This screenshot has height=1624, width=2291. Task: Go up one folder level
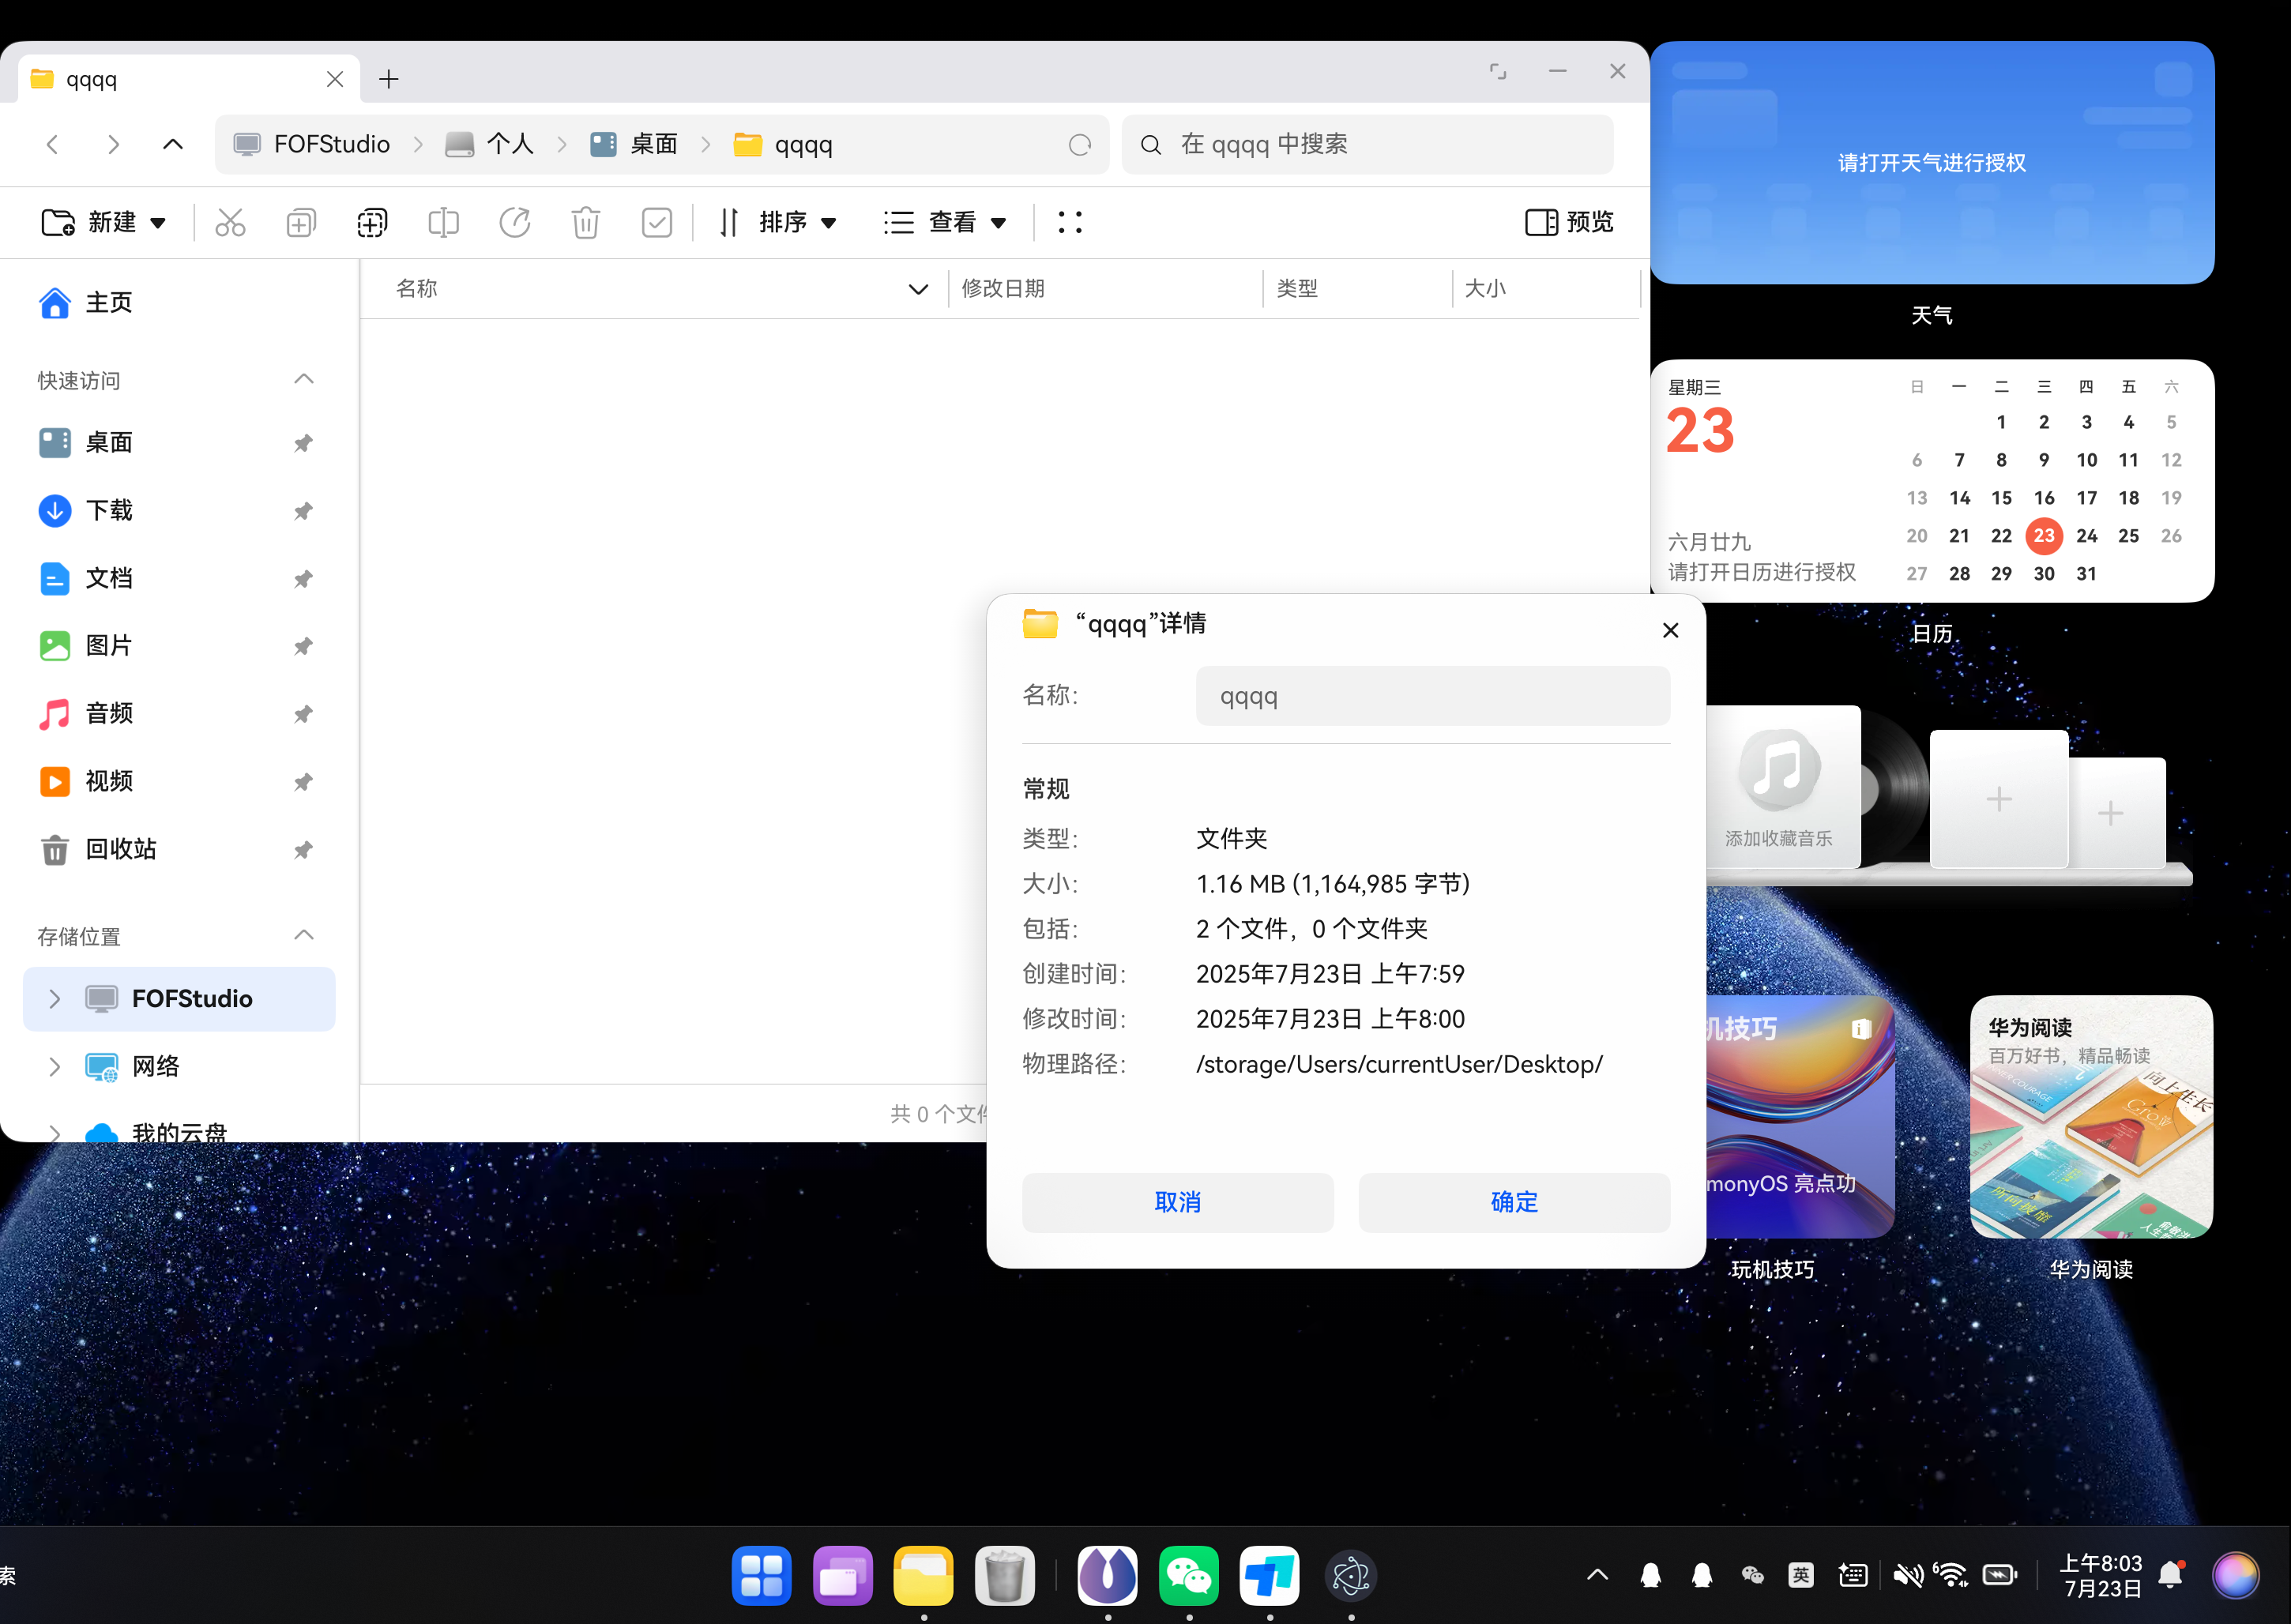pos(173,144)
